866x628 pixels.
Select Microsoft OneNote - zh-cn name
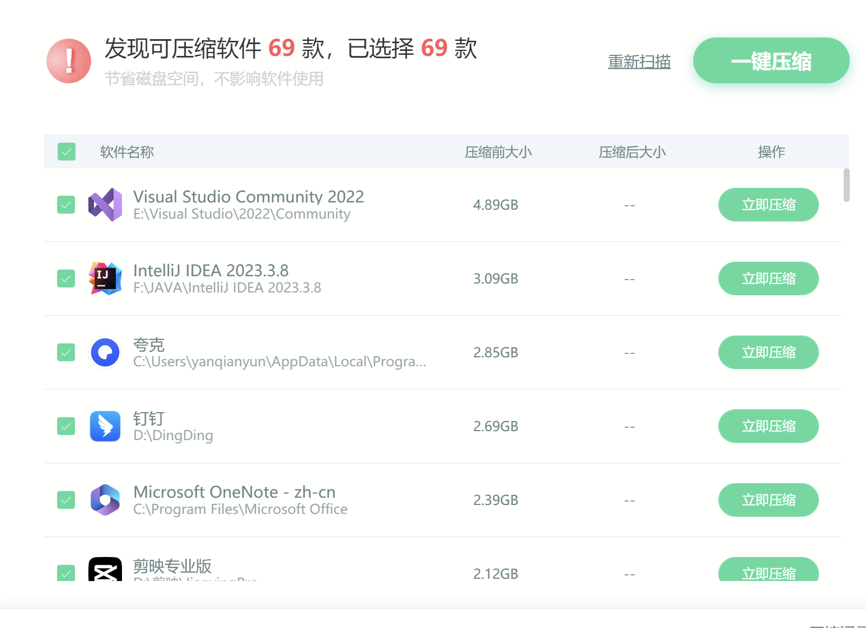[234, 492]
